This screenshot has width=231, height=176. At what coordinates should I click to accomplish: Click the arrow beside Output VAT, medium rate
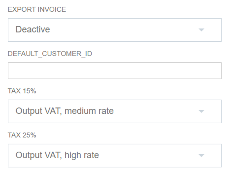point(201,112)
